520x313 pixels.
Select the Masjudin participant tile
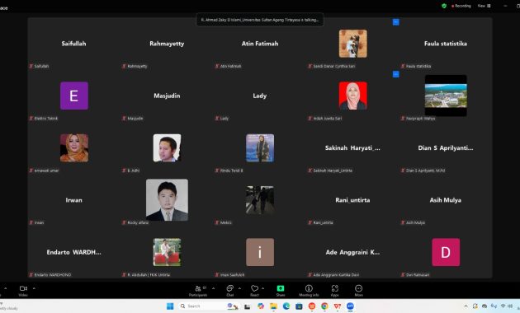pyautogui.click(x=167, y=96)
